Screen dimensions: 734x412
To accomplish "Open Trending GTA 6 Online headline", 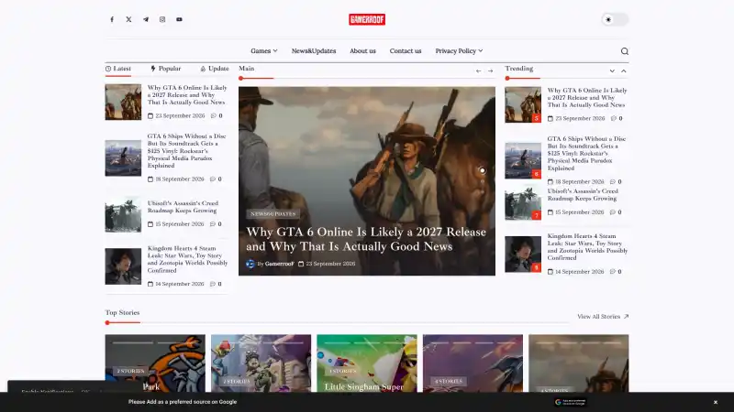I will click(587, 98).
